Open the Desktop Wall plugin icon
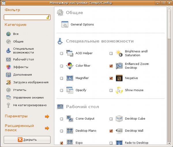Screen dimensions: 173x147 tap(119, 131)
